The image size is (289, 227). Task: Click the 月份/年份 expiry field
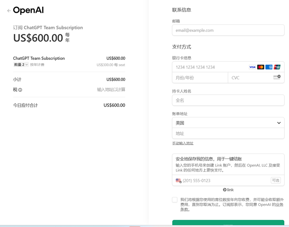200,78
